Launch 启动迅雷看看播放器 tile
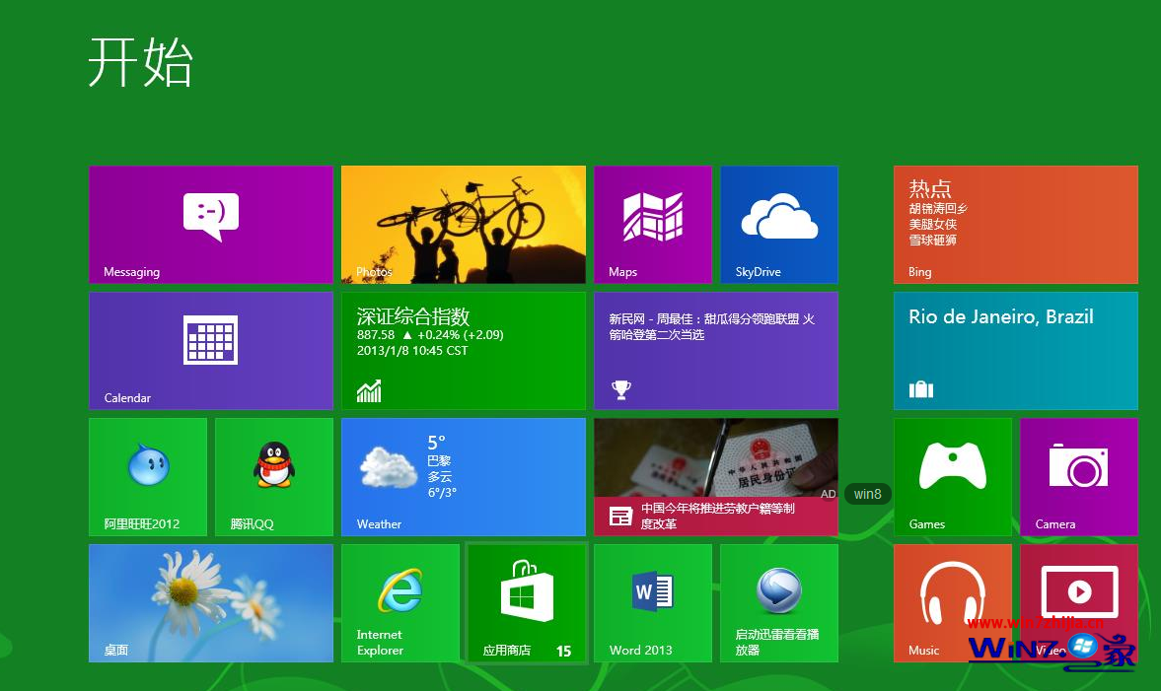The height and width of the screenshot is (691, 1161). (x=779, y=603)
